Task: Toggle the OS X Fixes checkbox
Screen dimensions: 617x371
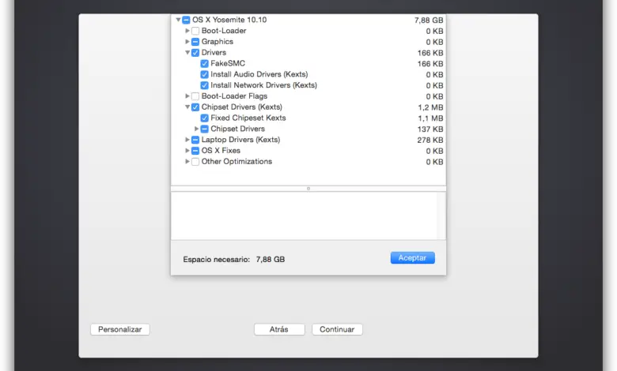Action: (x=195, y=151)
